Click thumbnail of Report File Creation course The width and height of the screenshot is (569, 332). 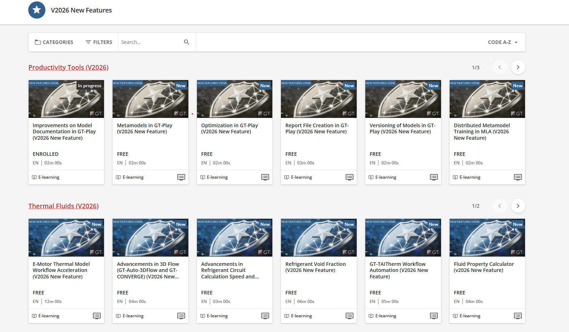pyautogui.click(x=319, y=99)
